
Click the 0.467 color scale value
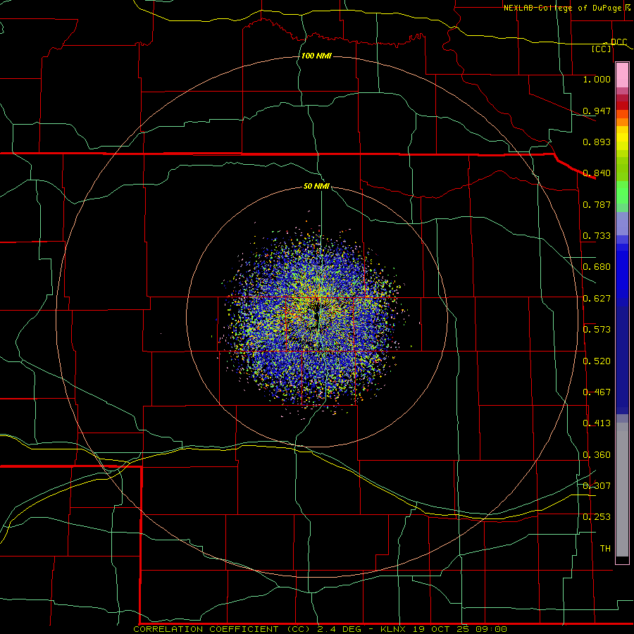tap(597, 392)
